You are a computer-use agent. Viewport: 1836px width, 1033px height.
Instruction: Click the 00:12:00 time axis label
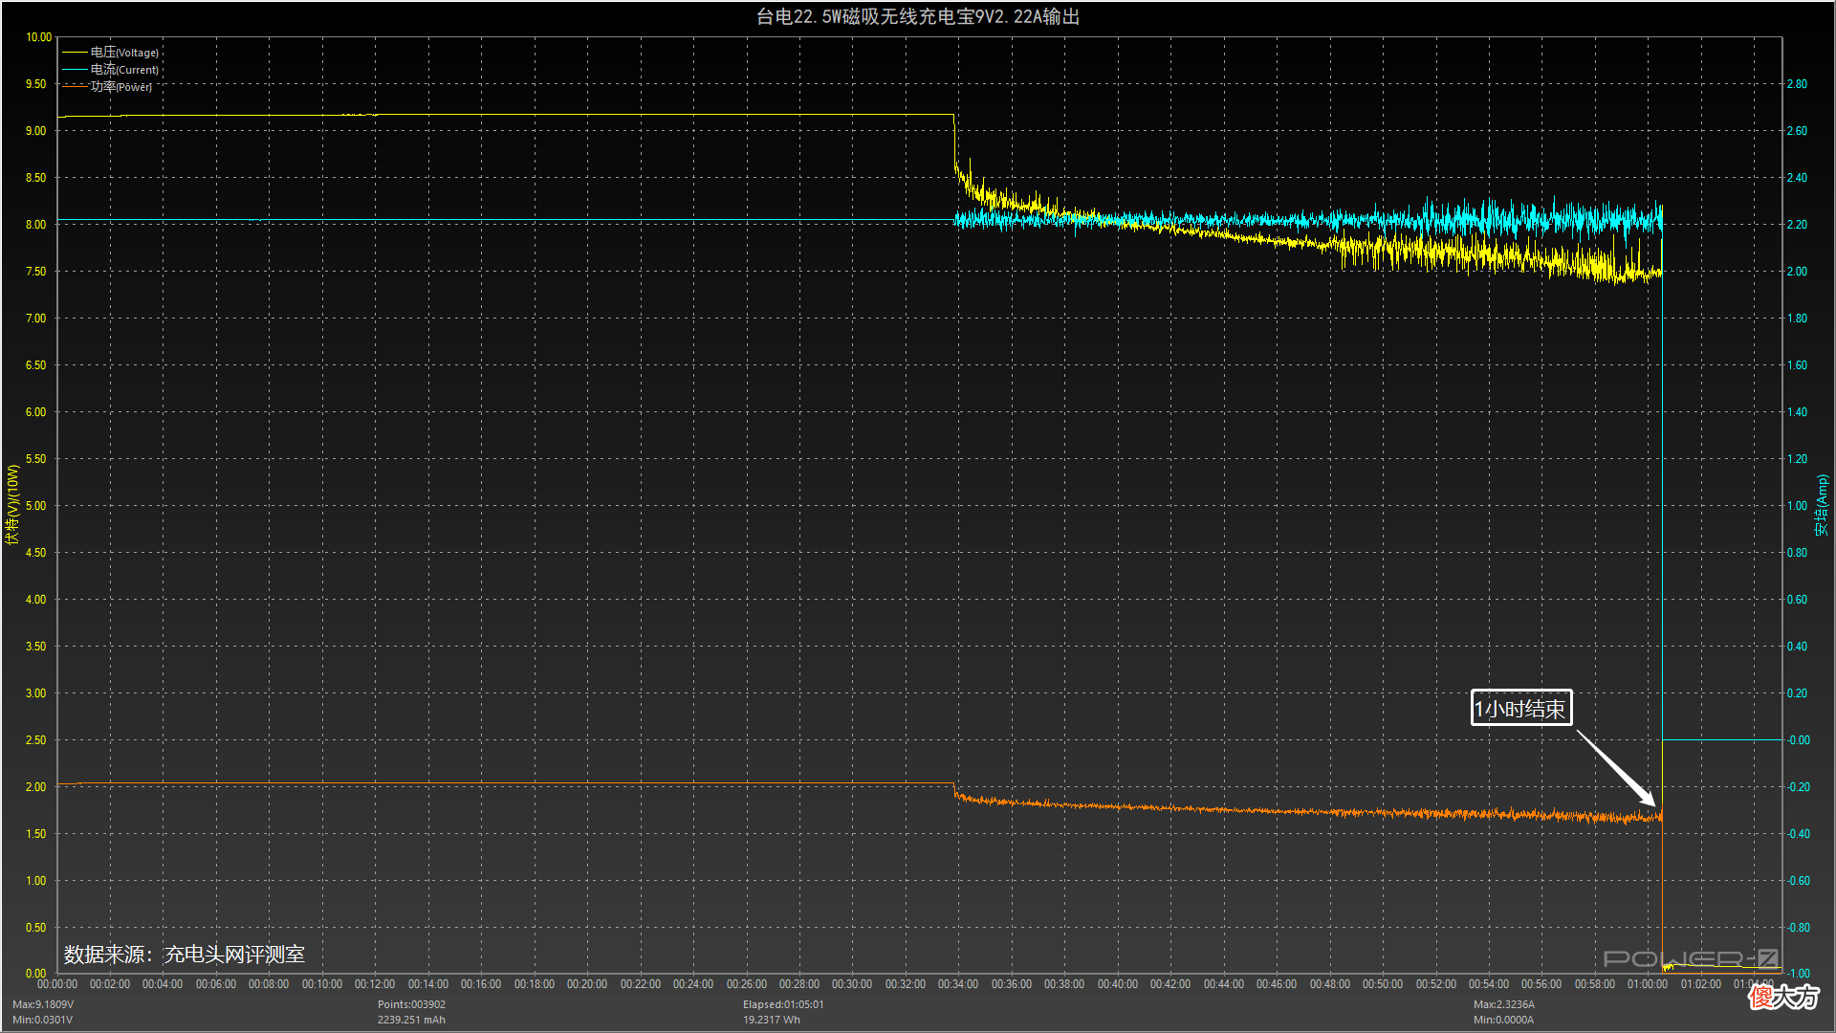375,984
